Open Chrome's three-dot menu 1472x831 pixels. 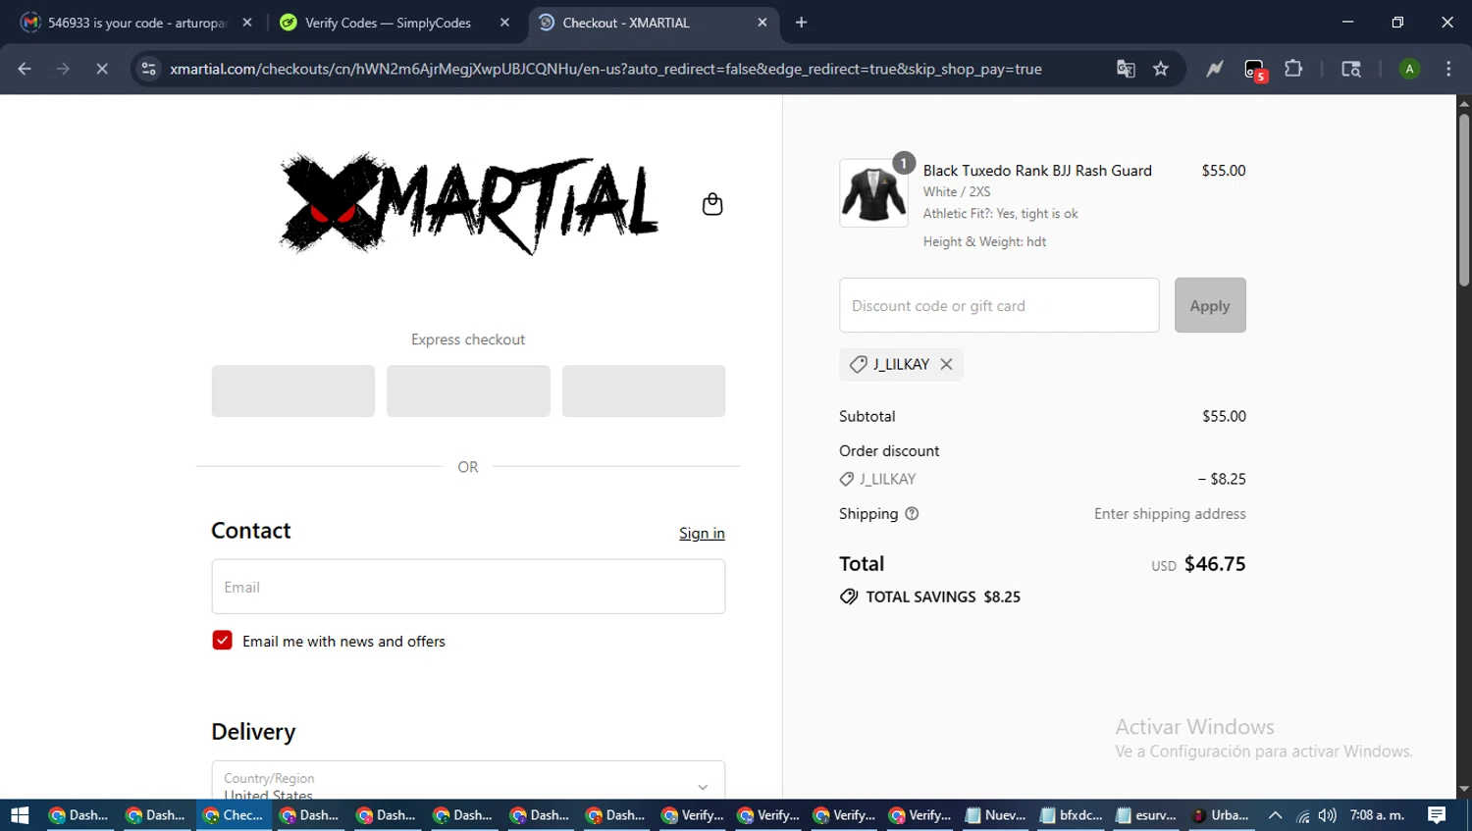pos(1448,69)
